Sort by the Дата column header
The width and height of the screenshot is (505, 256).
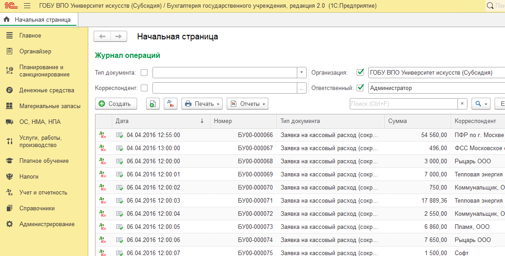160,121
